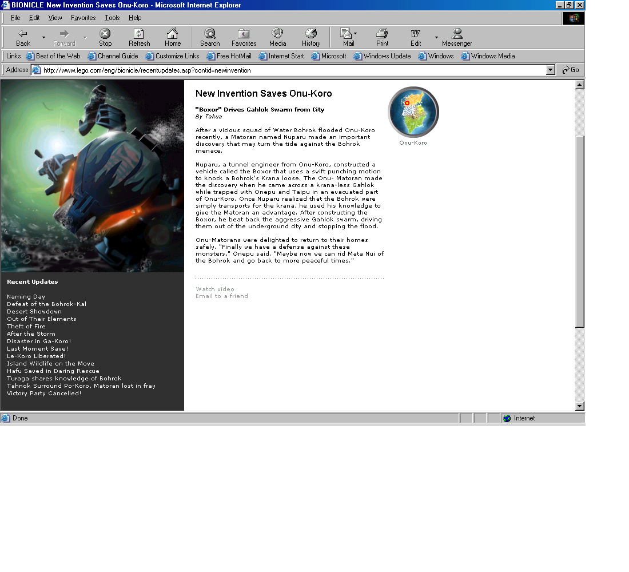This screenshot has height=572, width=629.
Task: Open the Customize Links item
Action: (x=173, y=56)
